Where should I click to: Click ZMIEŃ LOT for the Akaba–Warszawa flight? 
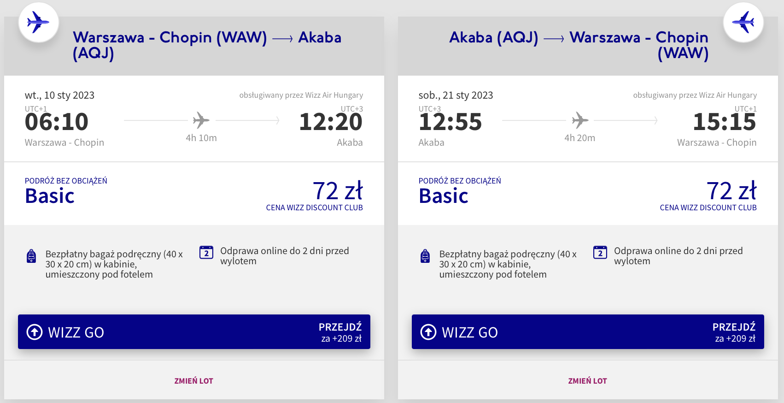click(587, 381)
